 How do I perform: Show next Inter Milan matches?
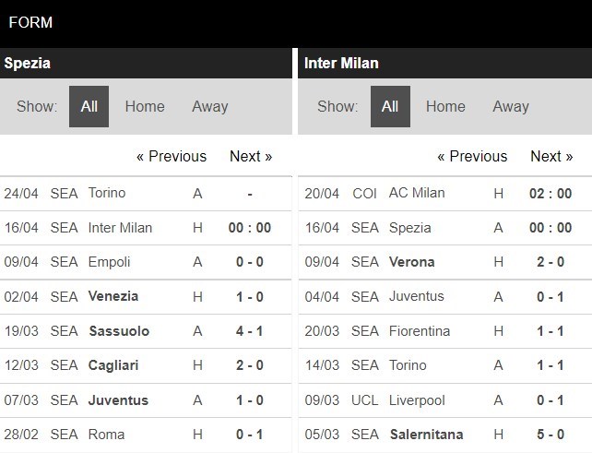(x=551, y=156)
